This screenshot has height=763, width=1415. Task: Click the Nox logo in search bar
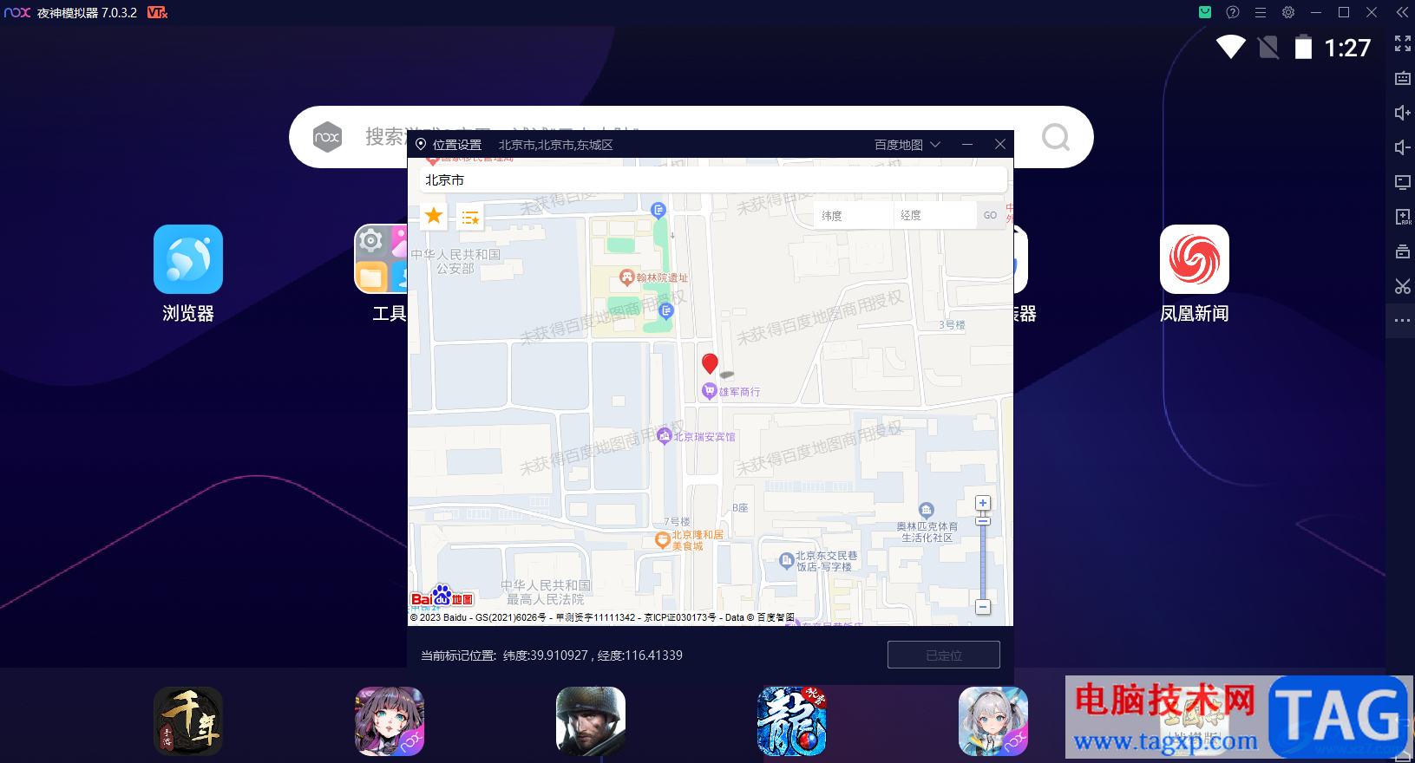(x=327, y=137)
